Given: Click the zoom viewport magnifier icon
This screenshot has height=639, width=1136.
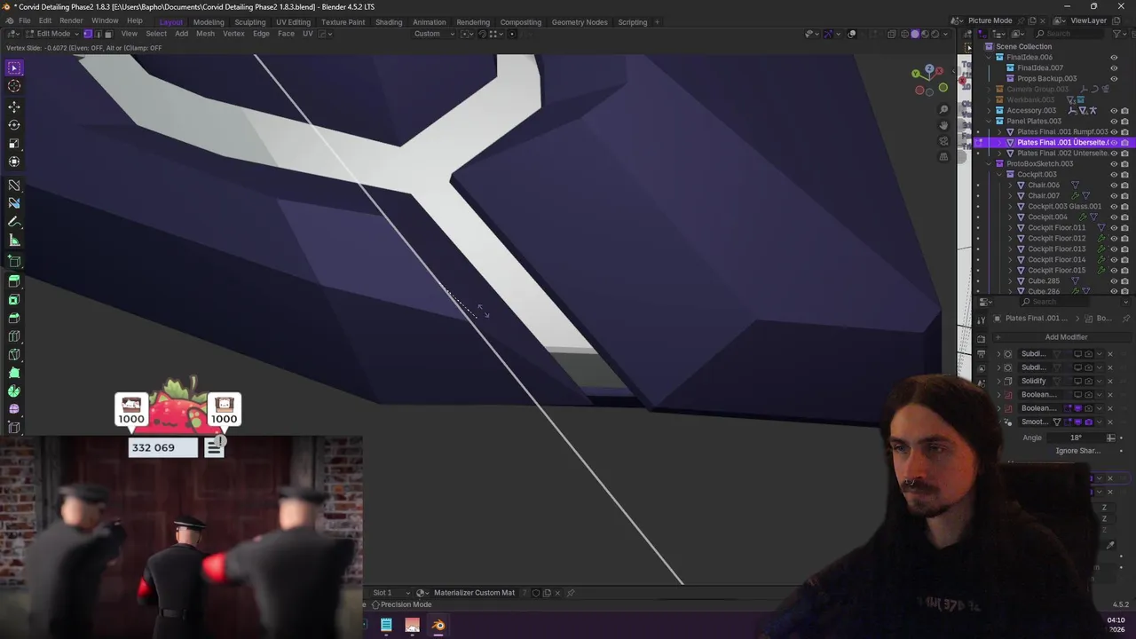Looking at the screenshot, I should 943,110.
